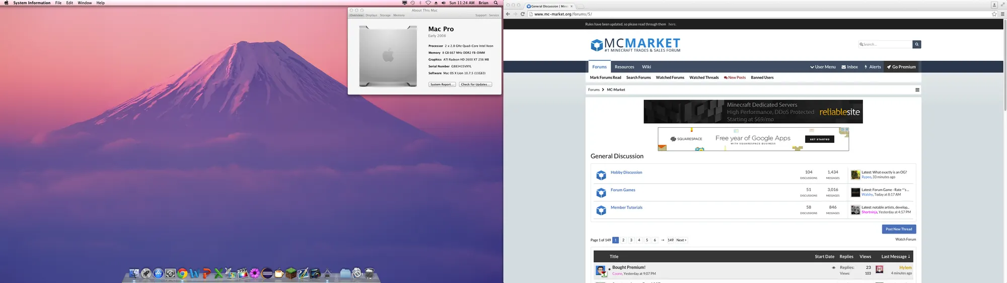Open System Preferences gear in Dock

[170, 273]
